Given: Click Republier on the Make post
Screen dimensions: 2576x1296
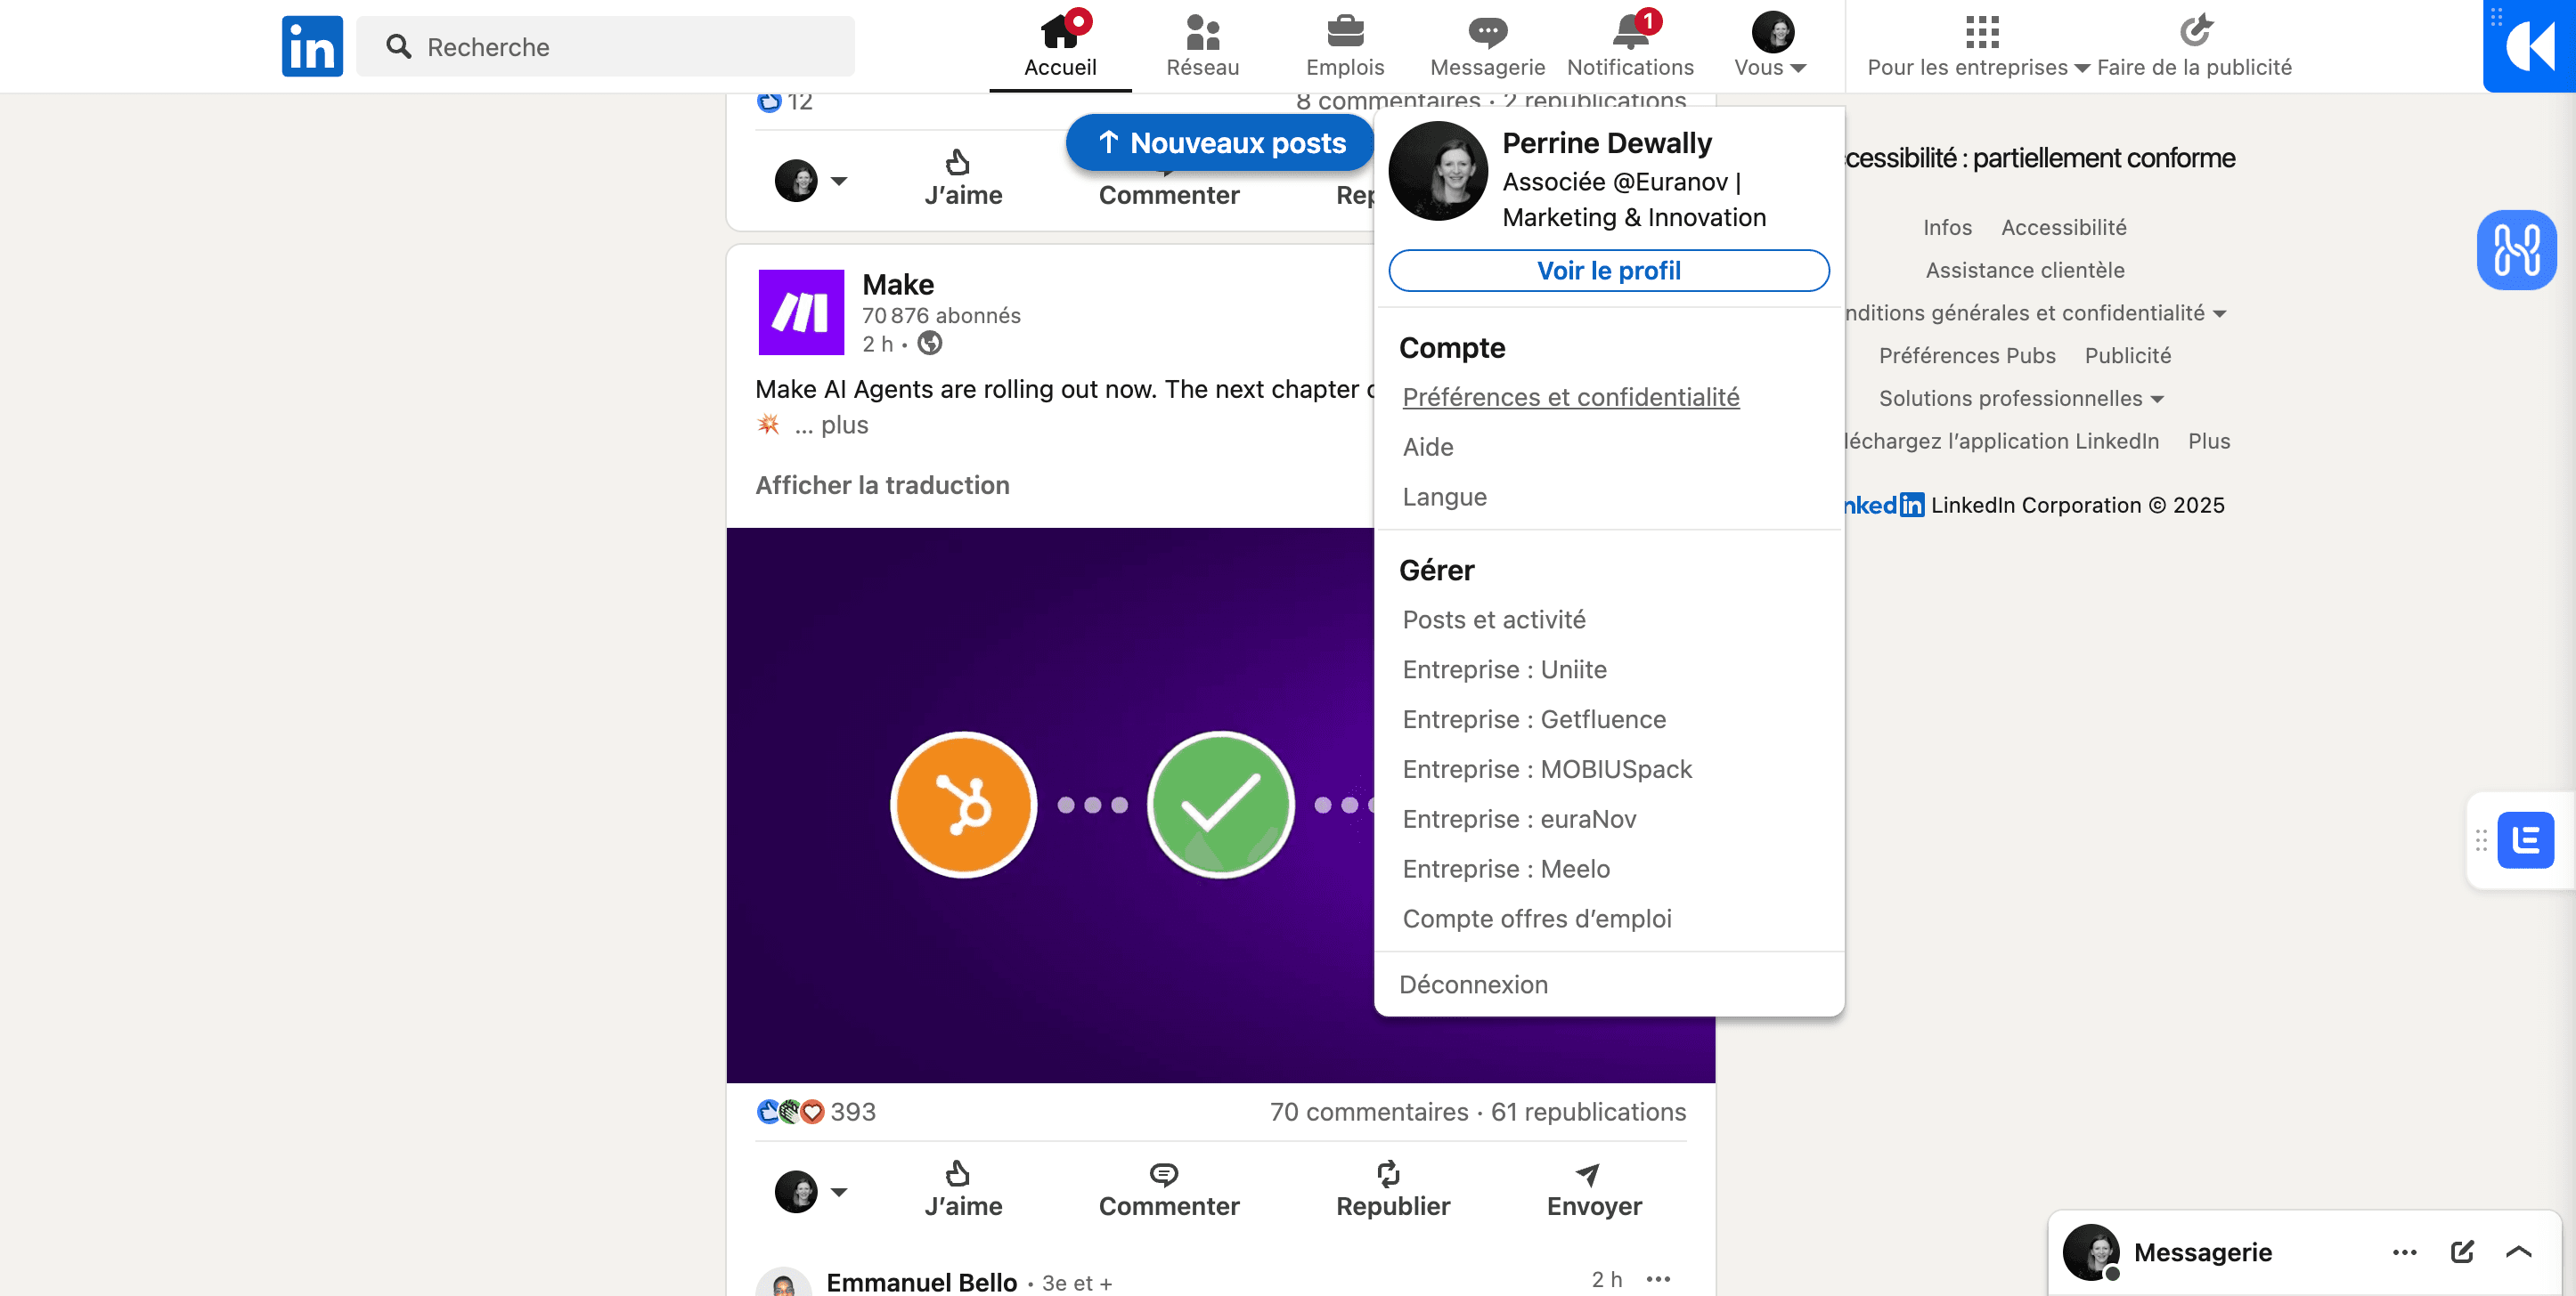Looking at the screenshot, I should [1393, 1189].
